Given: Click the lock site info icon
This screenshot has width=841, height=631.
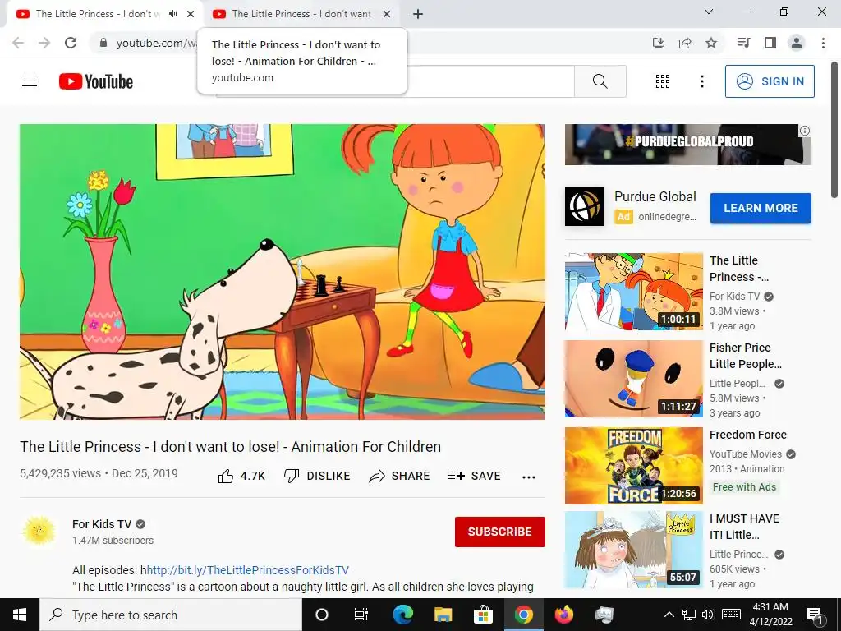Looking at the screenshot, I should pos(103,43).
